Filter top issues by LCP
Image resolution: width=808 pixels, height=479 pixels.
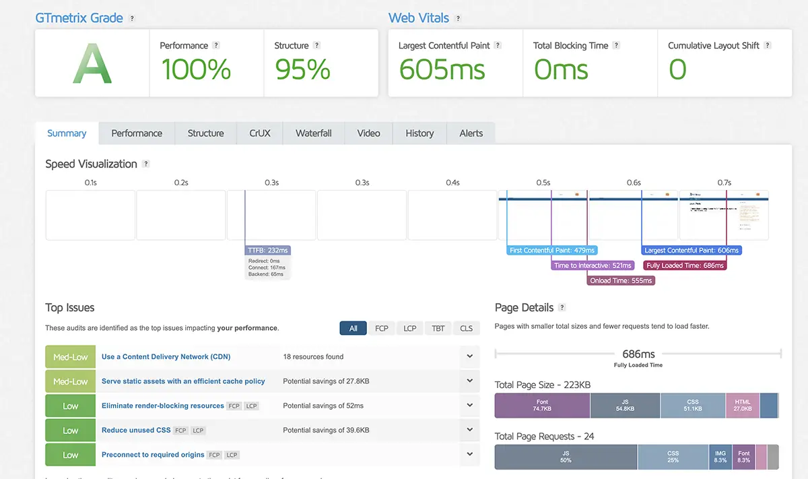(410, 329)
